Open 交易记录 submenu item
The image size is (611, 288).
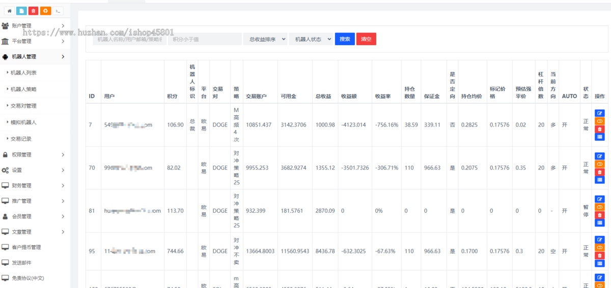pos(21,139)
